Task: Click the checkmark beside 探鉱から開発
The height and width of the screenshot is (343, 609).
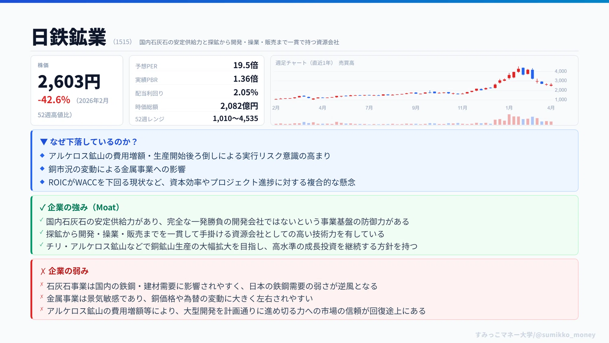Action: coord(41,232)
